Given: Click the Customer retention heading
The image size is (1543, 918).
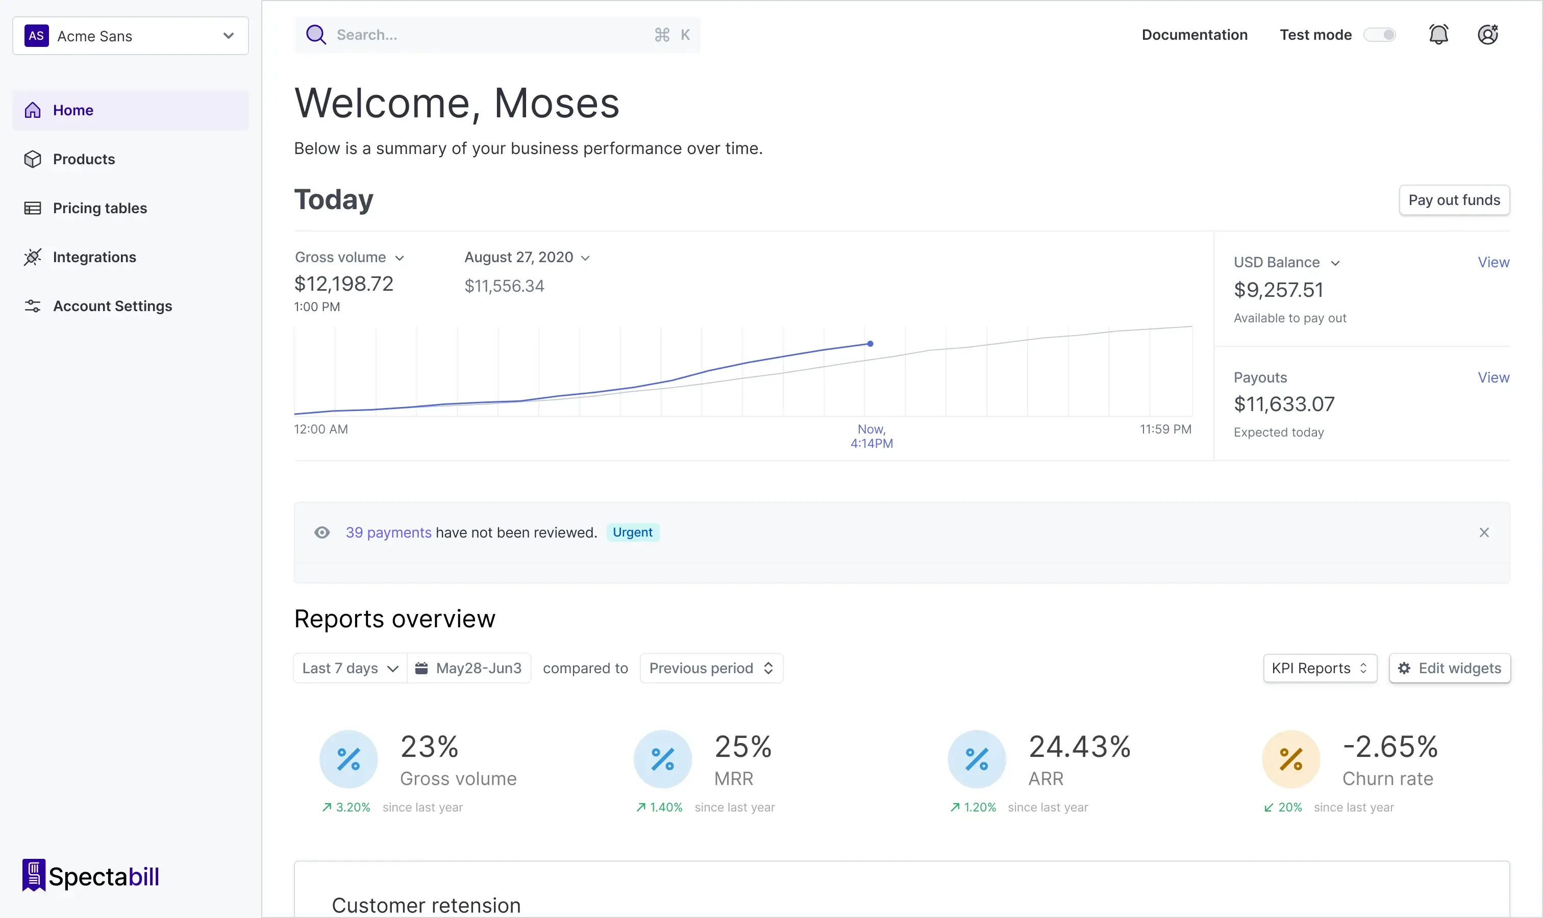Looking at the screenshot, I should (x=427, y=906).
